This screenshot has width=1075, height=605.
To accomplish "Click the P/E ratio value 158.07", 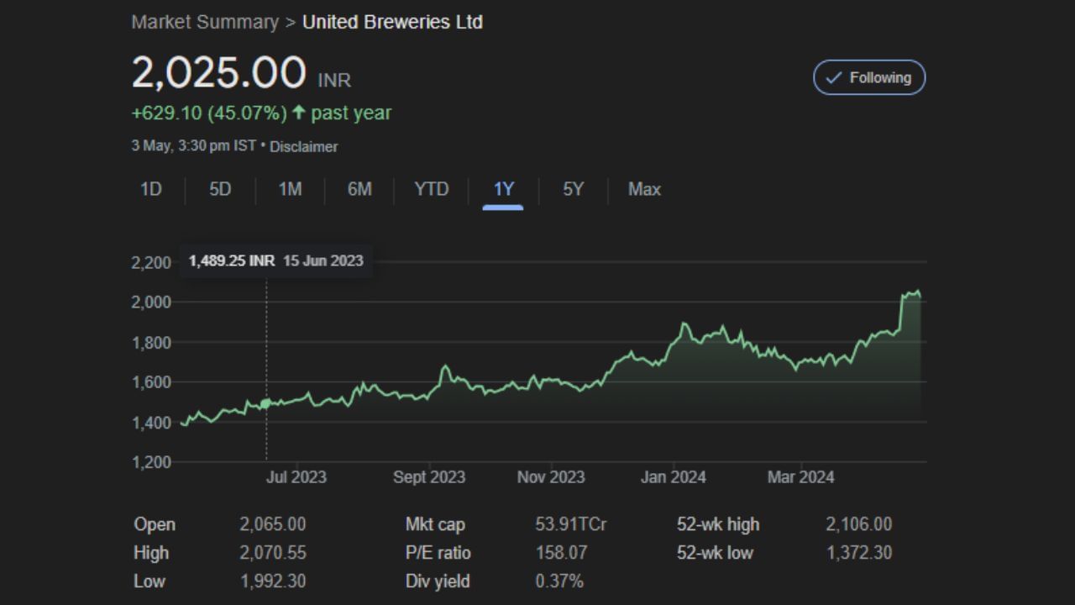I will tap(561, 553).
